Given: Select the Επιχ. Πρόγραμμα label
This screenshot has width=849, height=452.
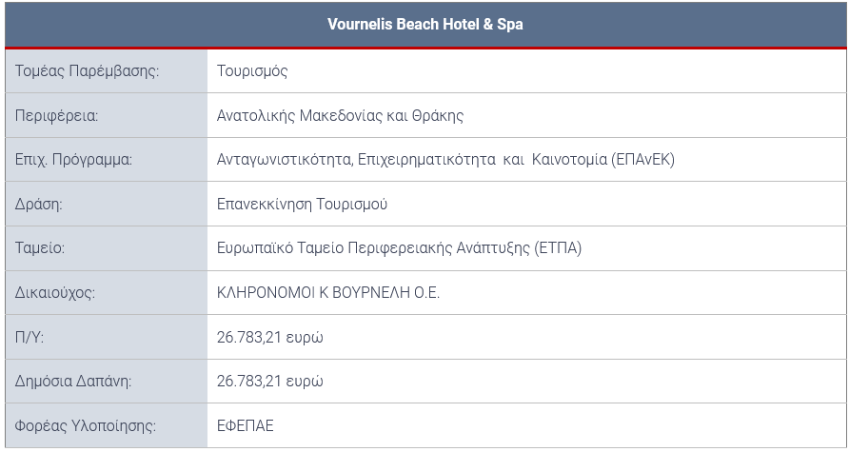Looking at the screenshot, I should coord(73,160).
